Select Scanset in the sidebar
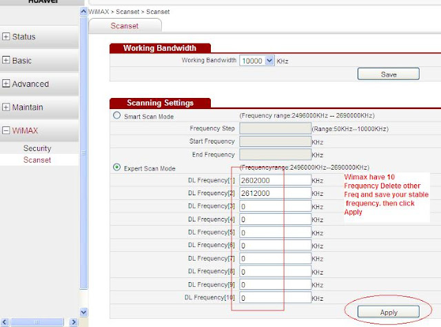 (x=37, y=160)
